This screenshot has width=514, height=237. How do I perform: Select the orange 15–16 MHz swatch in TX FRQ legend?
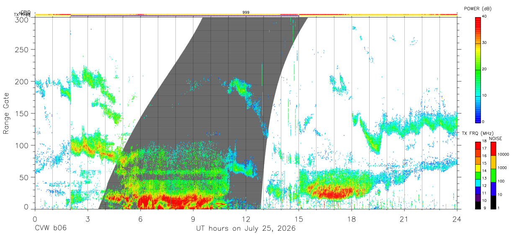pyautogui.click(x=478, y=160)
